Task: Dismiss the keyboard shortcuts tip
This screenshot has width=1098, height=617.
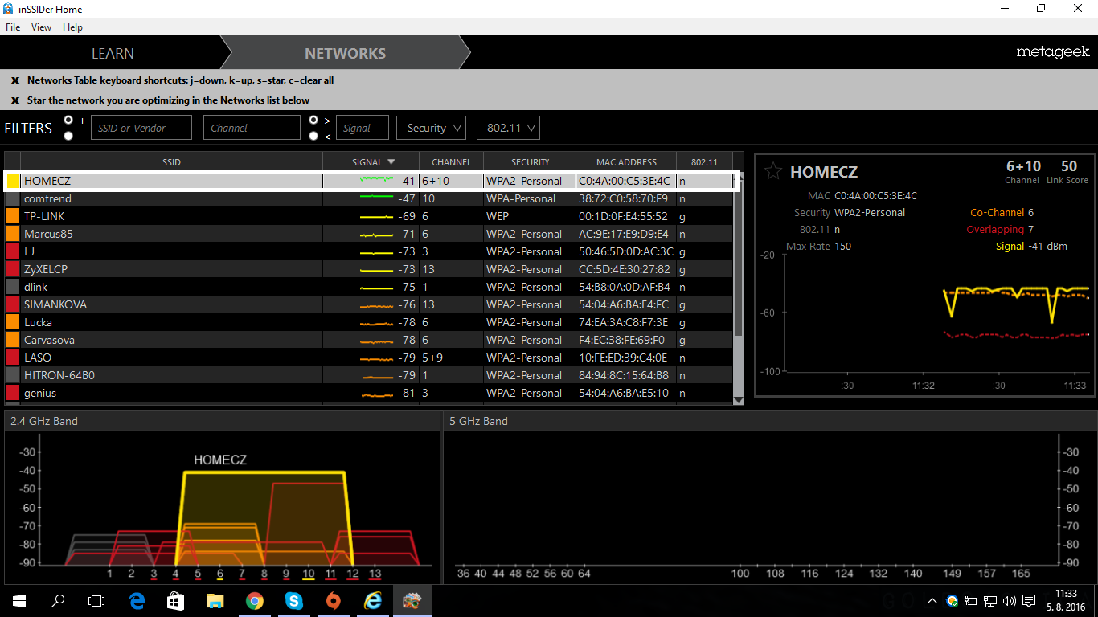Action: coord(15,80)
